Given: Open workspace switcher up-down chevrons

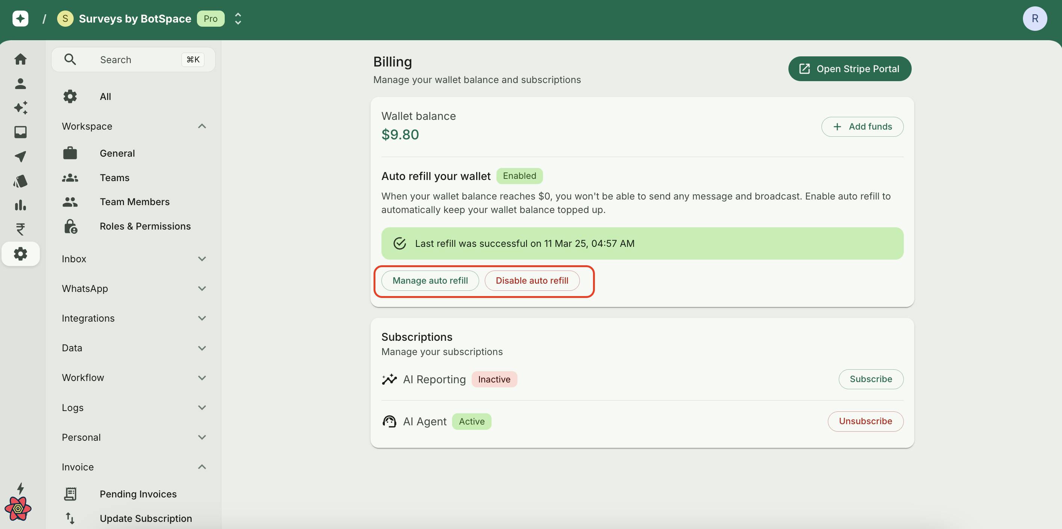Looking at the screenshot, I should (238, 18).
